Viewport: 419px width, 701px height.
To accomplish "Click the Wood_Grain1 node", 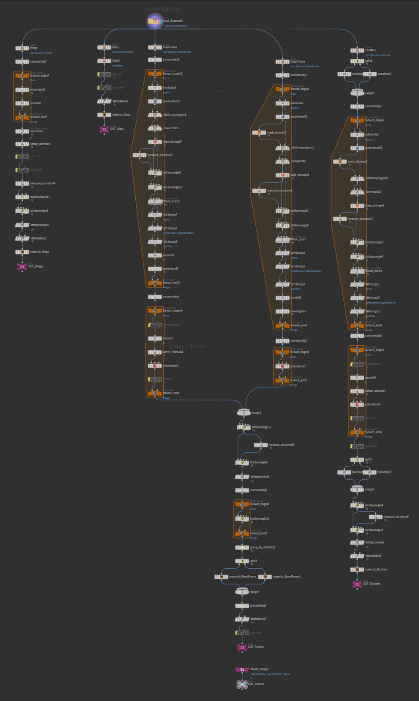I will (357, 271).
